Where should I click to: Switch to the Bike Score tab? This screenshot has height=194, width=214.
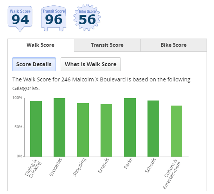pos(174,45)
